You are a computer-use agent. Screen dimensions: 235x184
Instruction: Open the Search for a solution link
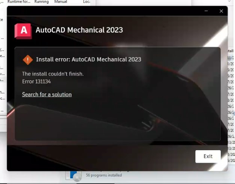pos(47,95)
